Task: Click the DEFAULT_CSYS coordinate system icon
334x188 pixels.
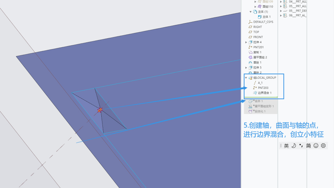Action: [250, 22]
